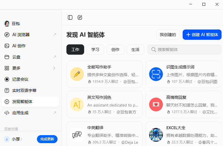The image size is (223, 146).
Task: Focus the 搜索智能体 search field
Action: click(184, 50)
